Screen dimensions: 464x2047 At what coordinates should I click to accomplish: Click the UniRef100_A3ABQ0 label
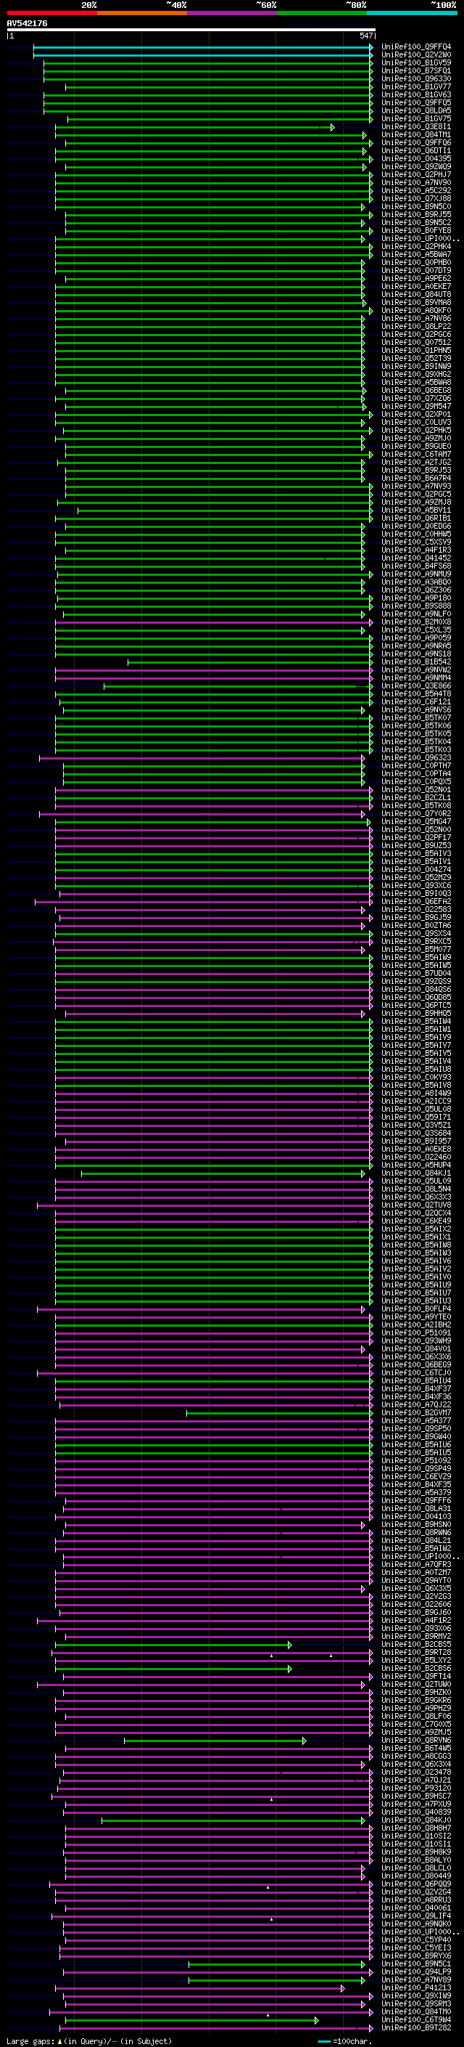click(x=416, y=582)
